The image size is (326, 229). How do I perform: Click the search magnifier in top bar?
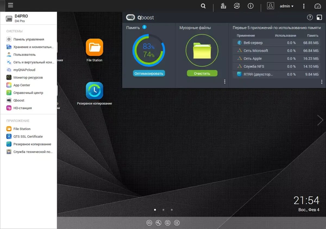click(x=203, y=6)
